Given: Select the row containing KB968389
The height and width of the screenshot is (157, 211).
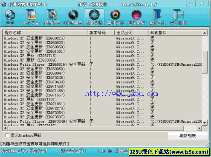Looking at the screenshot, I should 102,60.
